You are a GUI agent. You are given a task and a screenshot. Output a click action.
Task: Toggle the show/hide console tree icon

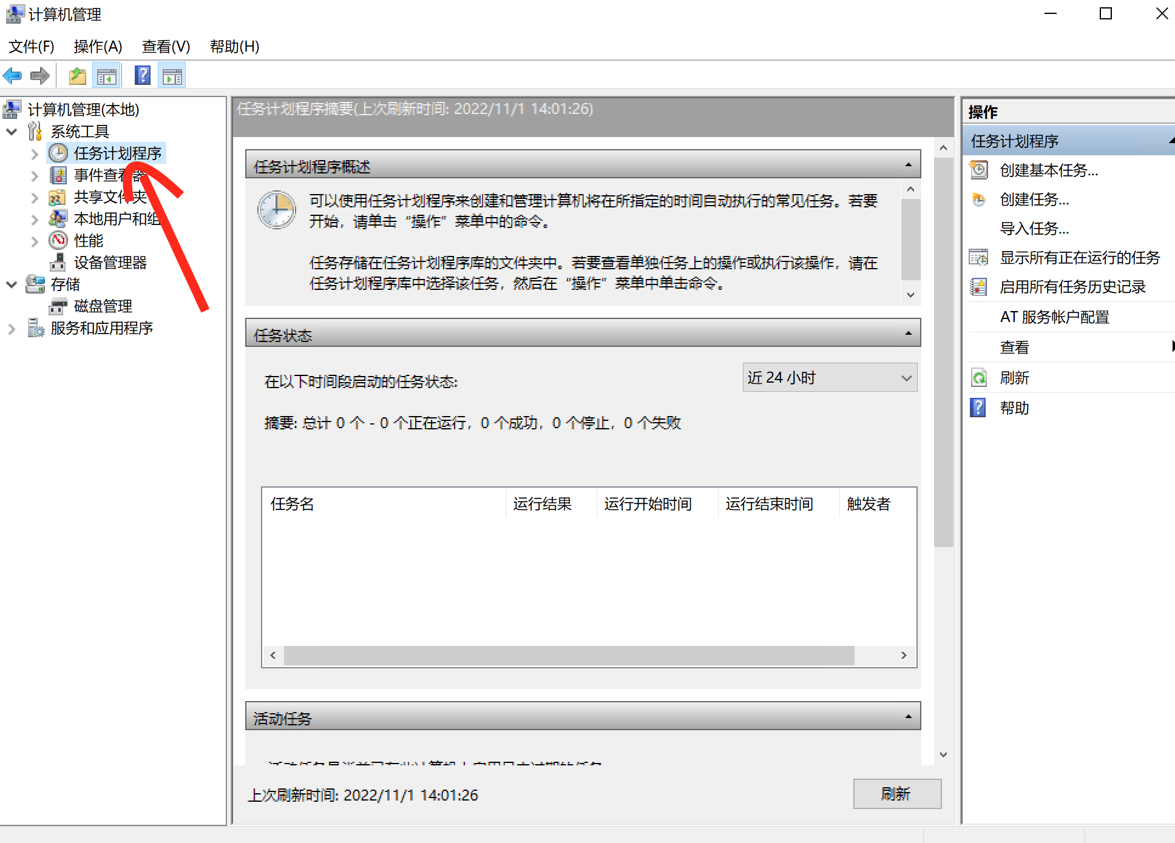pos(107,76)
